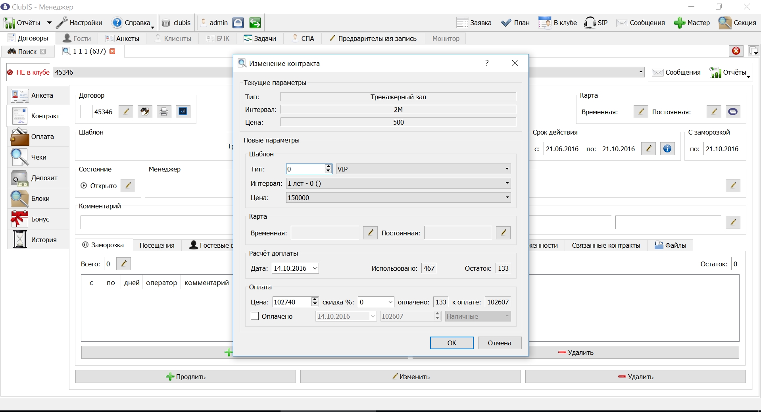Viewport: 761px width, 412px height.
Task: Click the info icon near validity dates
Action: (x=667, y=149)
